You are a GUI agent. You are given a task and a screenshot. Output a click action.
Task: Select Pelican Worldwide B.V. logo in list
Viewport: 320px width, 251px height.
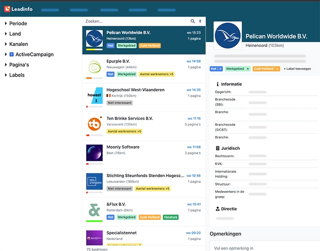click(x=94, y=38)
